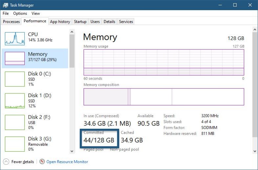
Task: Select the Disk 1 (D:) graph thumbnail
Action: tap(15, 101)
